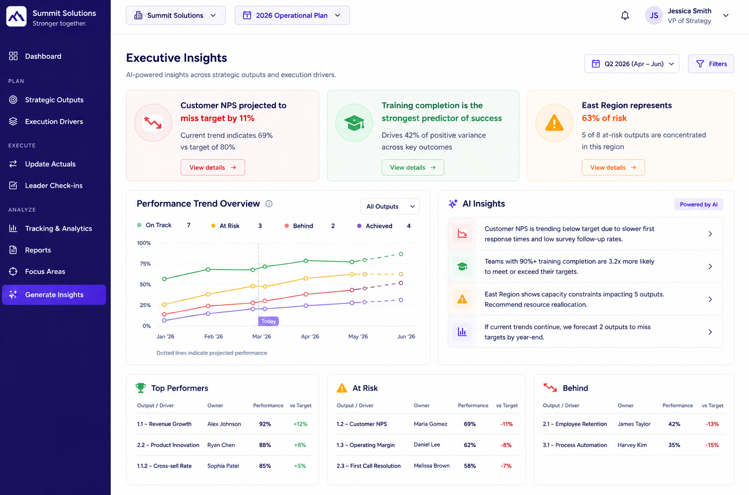Screen dimensions: 749x495
Task: Open 3.1 – Process Automation row
Action: click(633, 445)
